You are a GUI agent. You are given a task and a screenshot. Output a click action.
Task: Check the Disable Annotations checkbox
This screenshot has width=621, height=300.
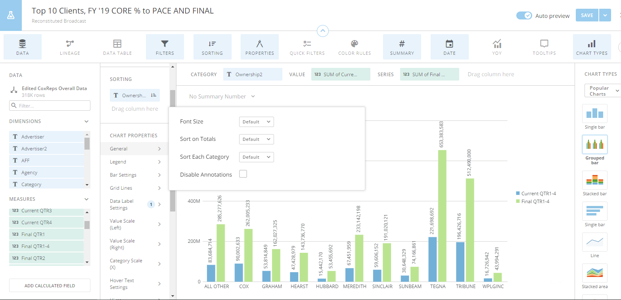[243, 174]
